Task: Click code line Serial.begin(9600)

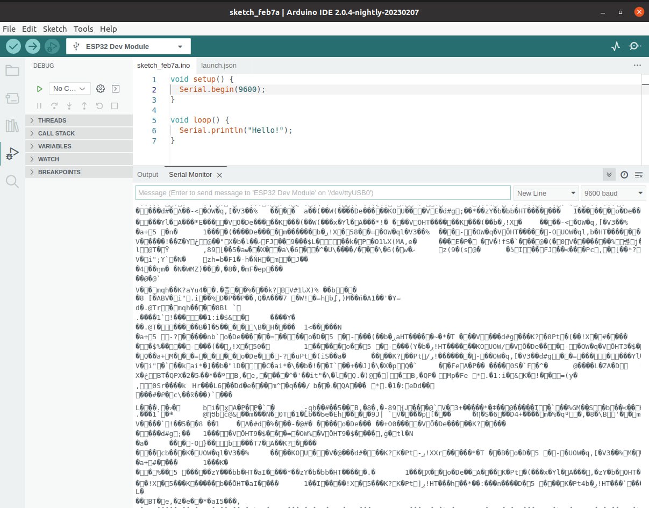Action: pyautogui.click(x=223, y=89)
